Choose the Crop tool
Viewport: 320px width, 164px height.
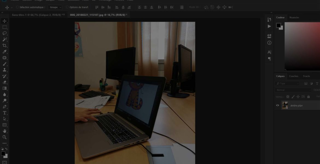(x=5, y=46)
